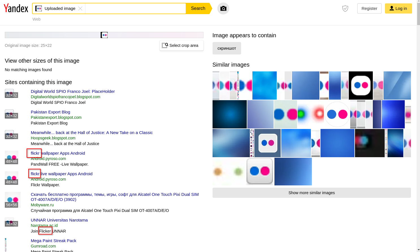The image size is (420, 252).
Task: Click the 56×56 Flickr thumbnail
Action: pyautogui.click(x=12, y=200)
